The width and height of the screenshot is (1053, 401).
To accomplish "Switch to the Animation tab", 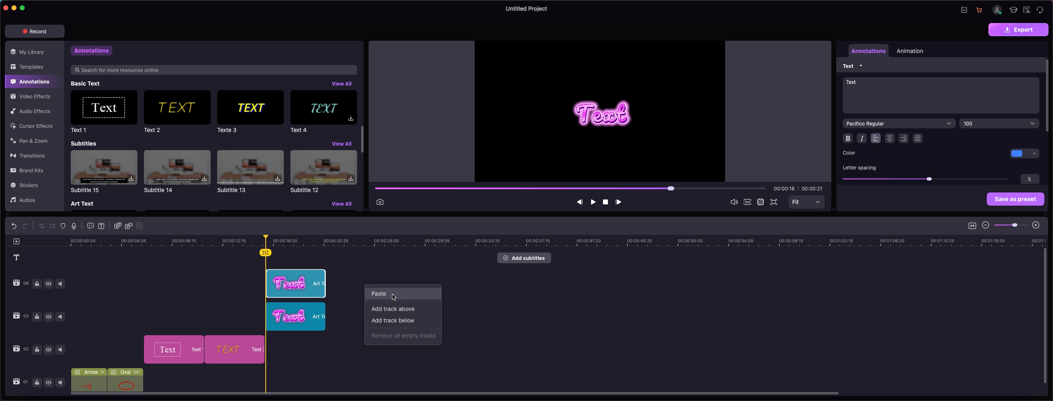I will point(909,51).
